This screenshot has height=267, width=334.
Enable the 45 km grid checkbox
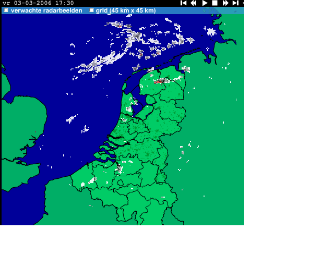click(x=91, y=10)
